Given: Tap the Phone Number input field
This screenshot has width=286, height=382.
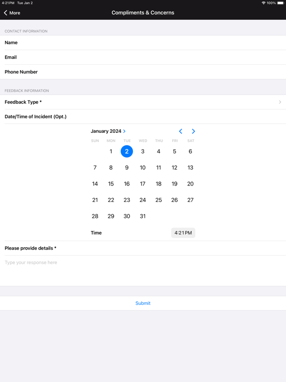Looking at the screenshot, I should [143, 72].
